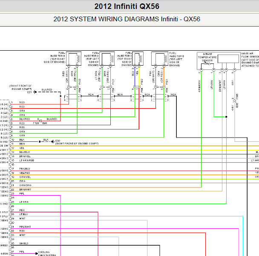
Task: Click the vertical 'GRN/ORG' label under intake sensor
Action: point(199,86)
